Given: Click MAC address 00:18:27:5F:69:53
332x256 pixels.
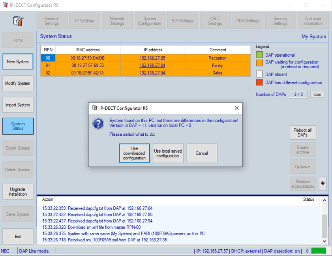Looking at the screenshot, I should 88,65.
